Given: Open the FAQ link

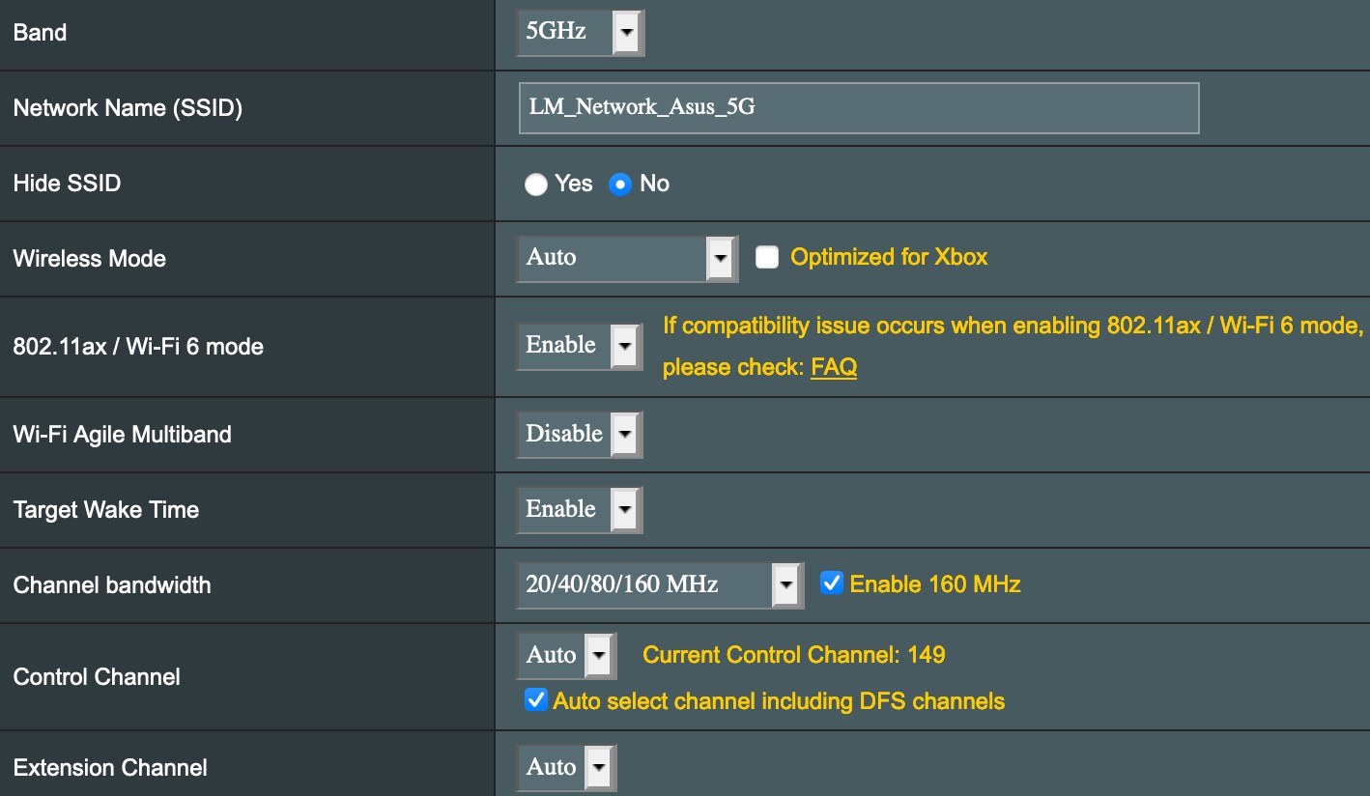Looking at the screenshot, I should pyautogui.click(x=834, y=367).
